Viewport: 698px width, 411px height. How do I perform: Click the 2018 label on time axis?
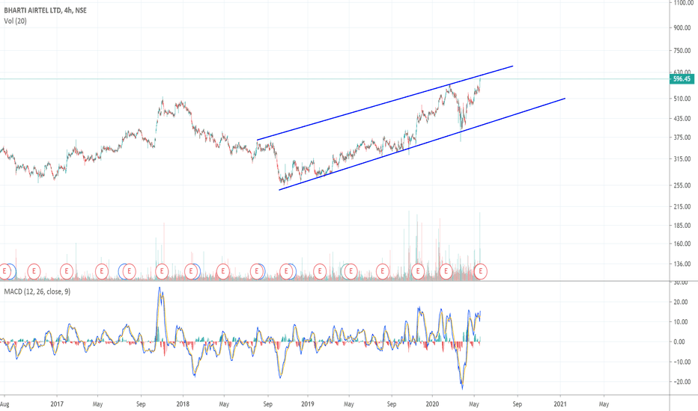click(x=183, y=404)
